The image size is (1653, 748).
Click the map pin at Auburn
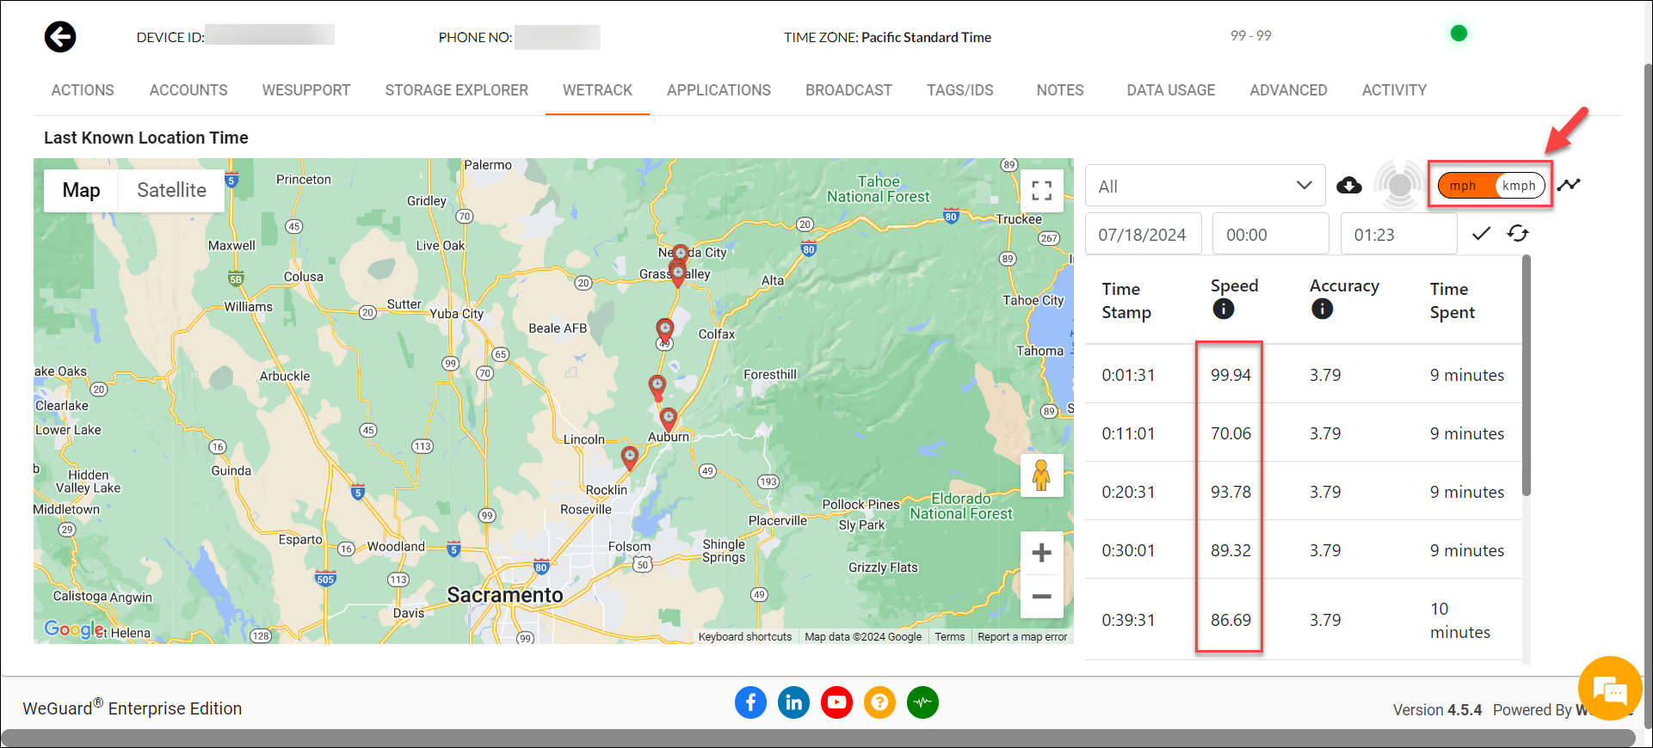669,420
